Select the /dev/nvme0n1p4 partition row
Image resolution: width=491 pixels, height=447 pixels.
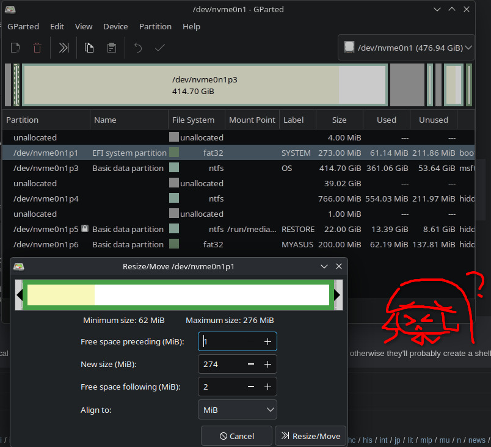point(239,199)
